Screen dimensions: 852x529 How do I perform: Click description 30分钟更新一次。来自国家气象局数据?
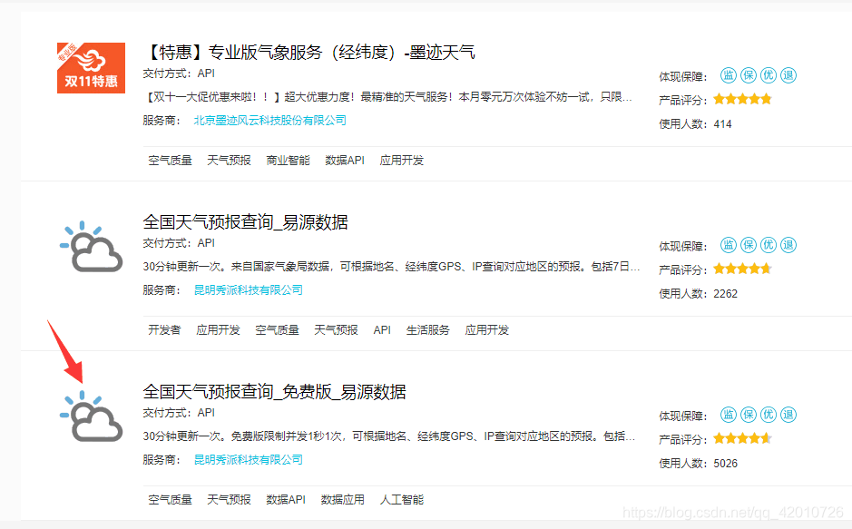coord(391,267)
